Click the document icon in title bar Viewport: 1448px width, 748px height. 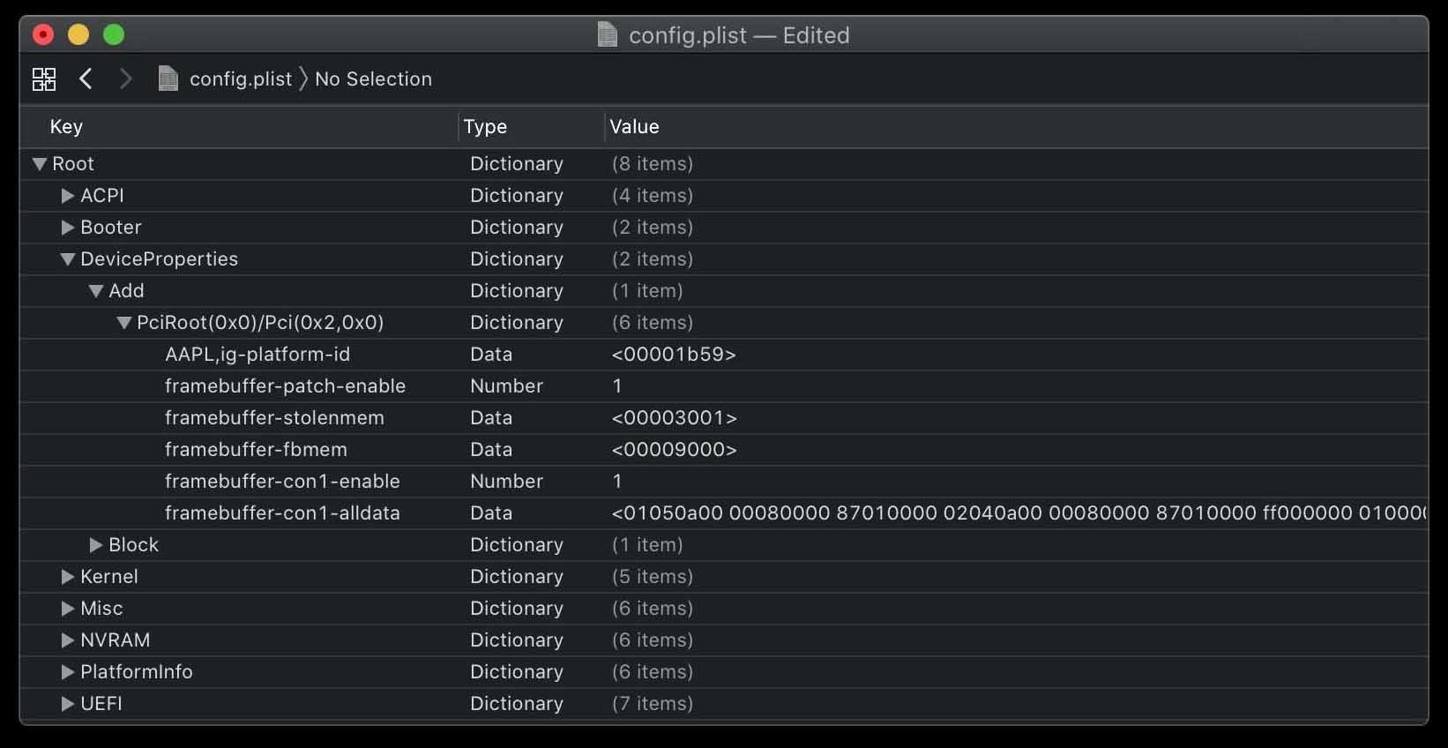tap(608, 34)
